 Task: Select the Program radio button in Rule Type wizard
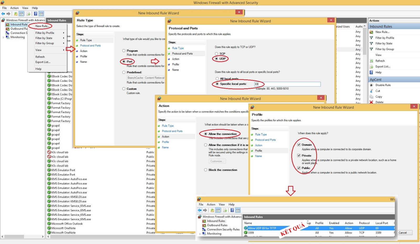tap(124, 51)
